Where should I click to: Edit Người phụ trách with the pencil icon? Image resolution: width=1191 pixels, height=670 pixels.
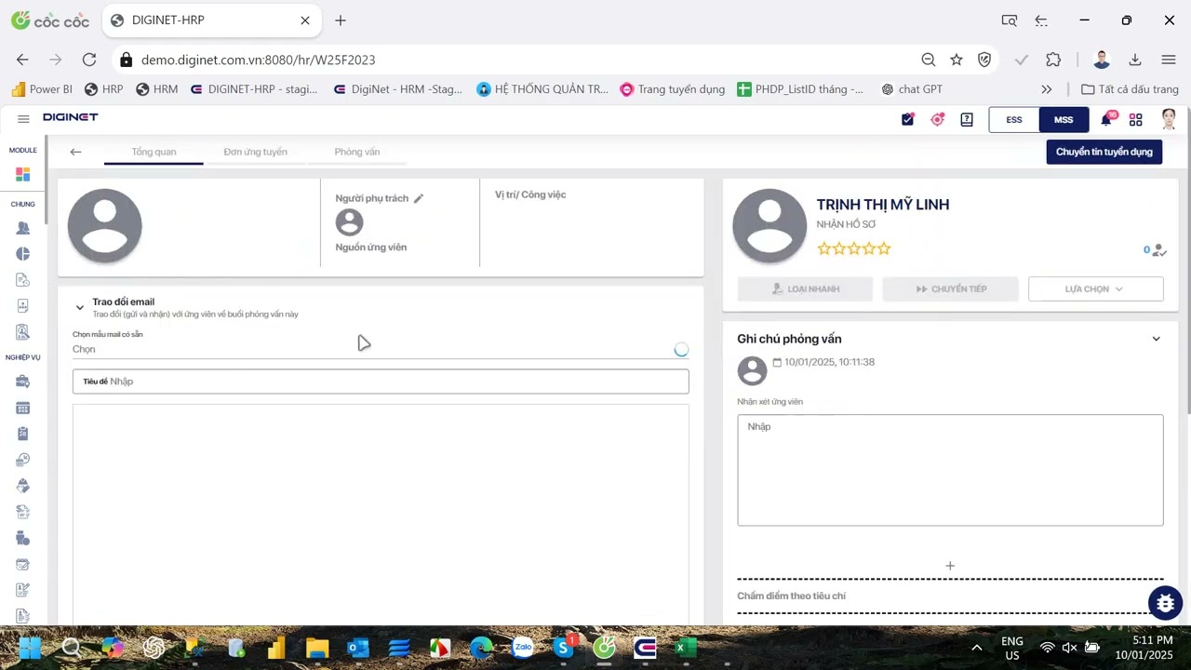click(419, 198)
